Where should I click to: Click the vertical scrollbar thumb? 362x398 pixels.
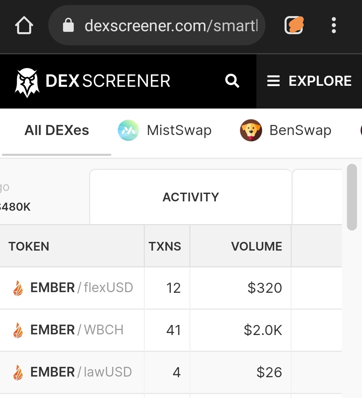coord(352,197)
